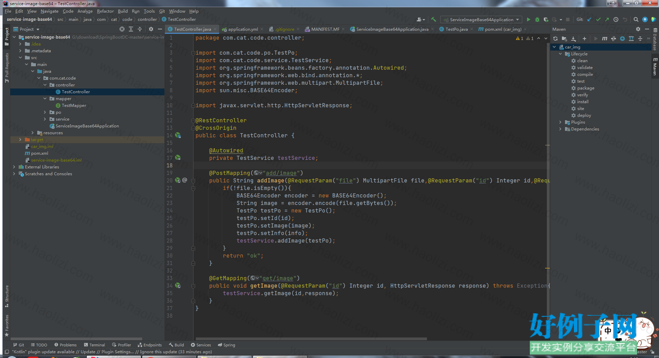Image resolution: width=659 pixels, height=358 pixels.
Task: Expand the target folder
Action: (x=21, y=140)
